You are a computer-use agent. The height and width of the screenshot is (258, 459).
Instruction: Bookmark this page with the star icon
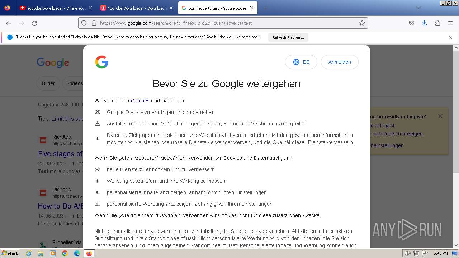[x=362, y=23]
